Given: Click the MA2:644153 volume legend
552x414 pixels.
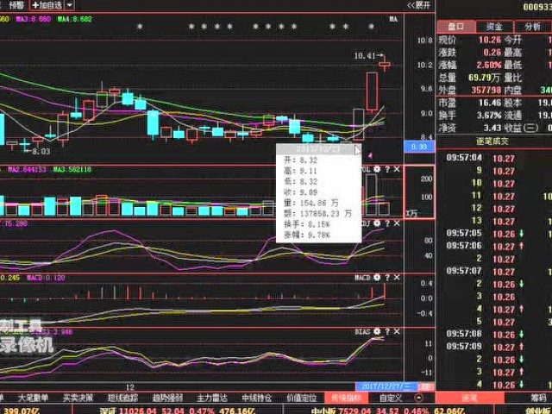Looking at the screenshot, I should tap(27, 170).
